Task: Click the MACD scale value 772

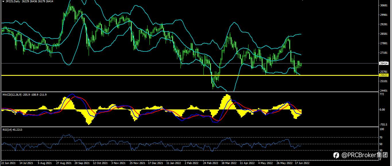Action: (x=382, y=94)
